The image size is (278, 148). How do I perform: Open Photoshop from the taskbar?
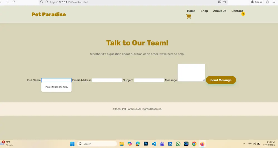click(x=146, y=144)
